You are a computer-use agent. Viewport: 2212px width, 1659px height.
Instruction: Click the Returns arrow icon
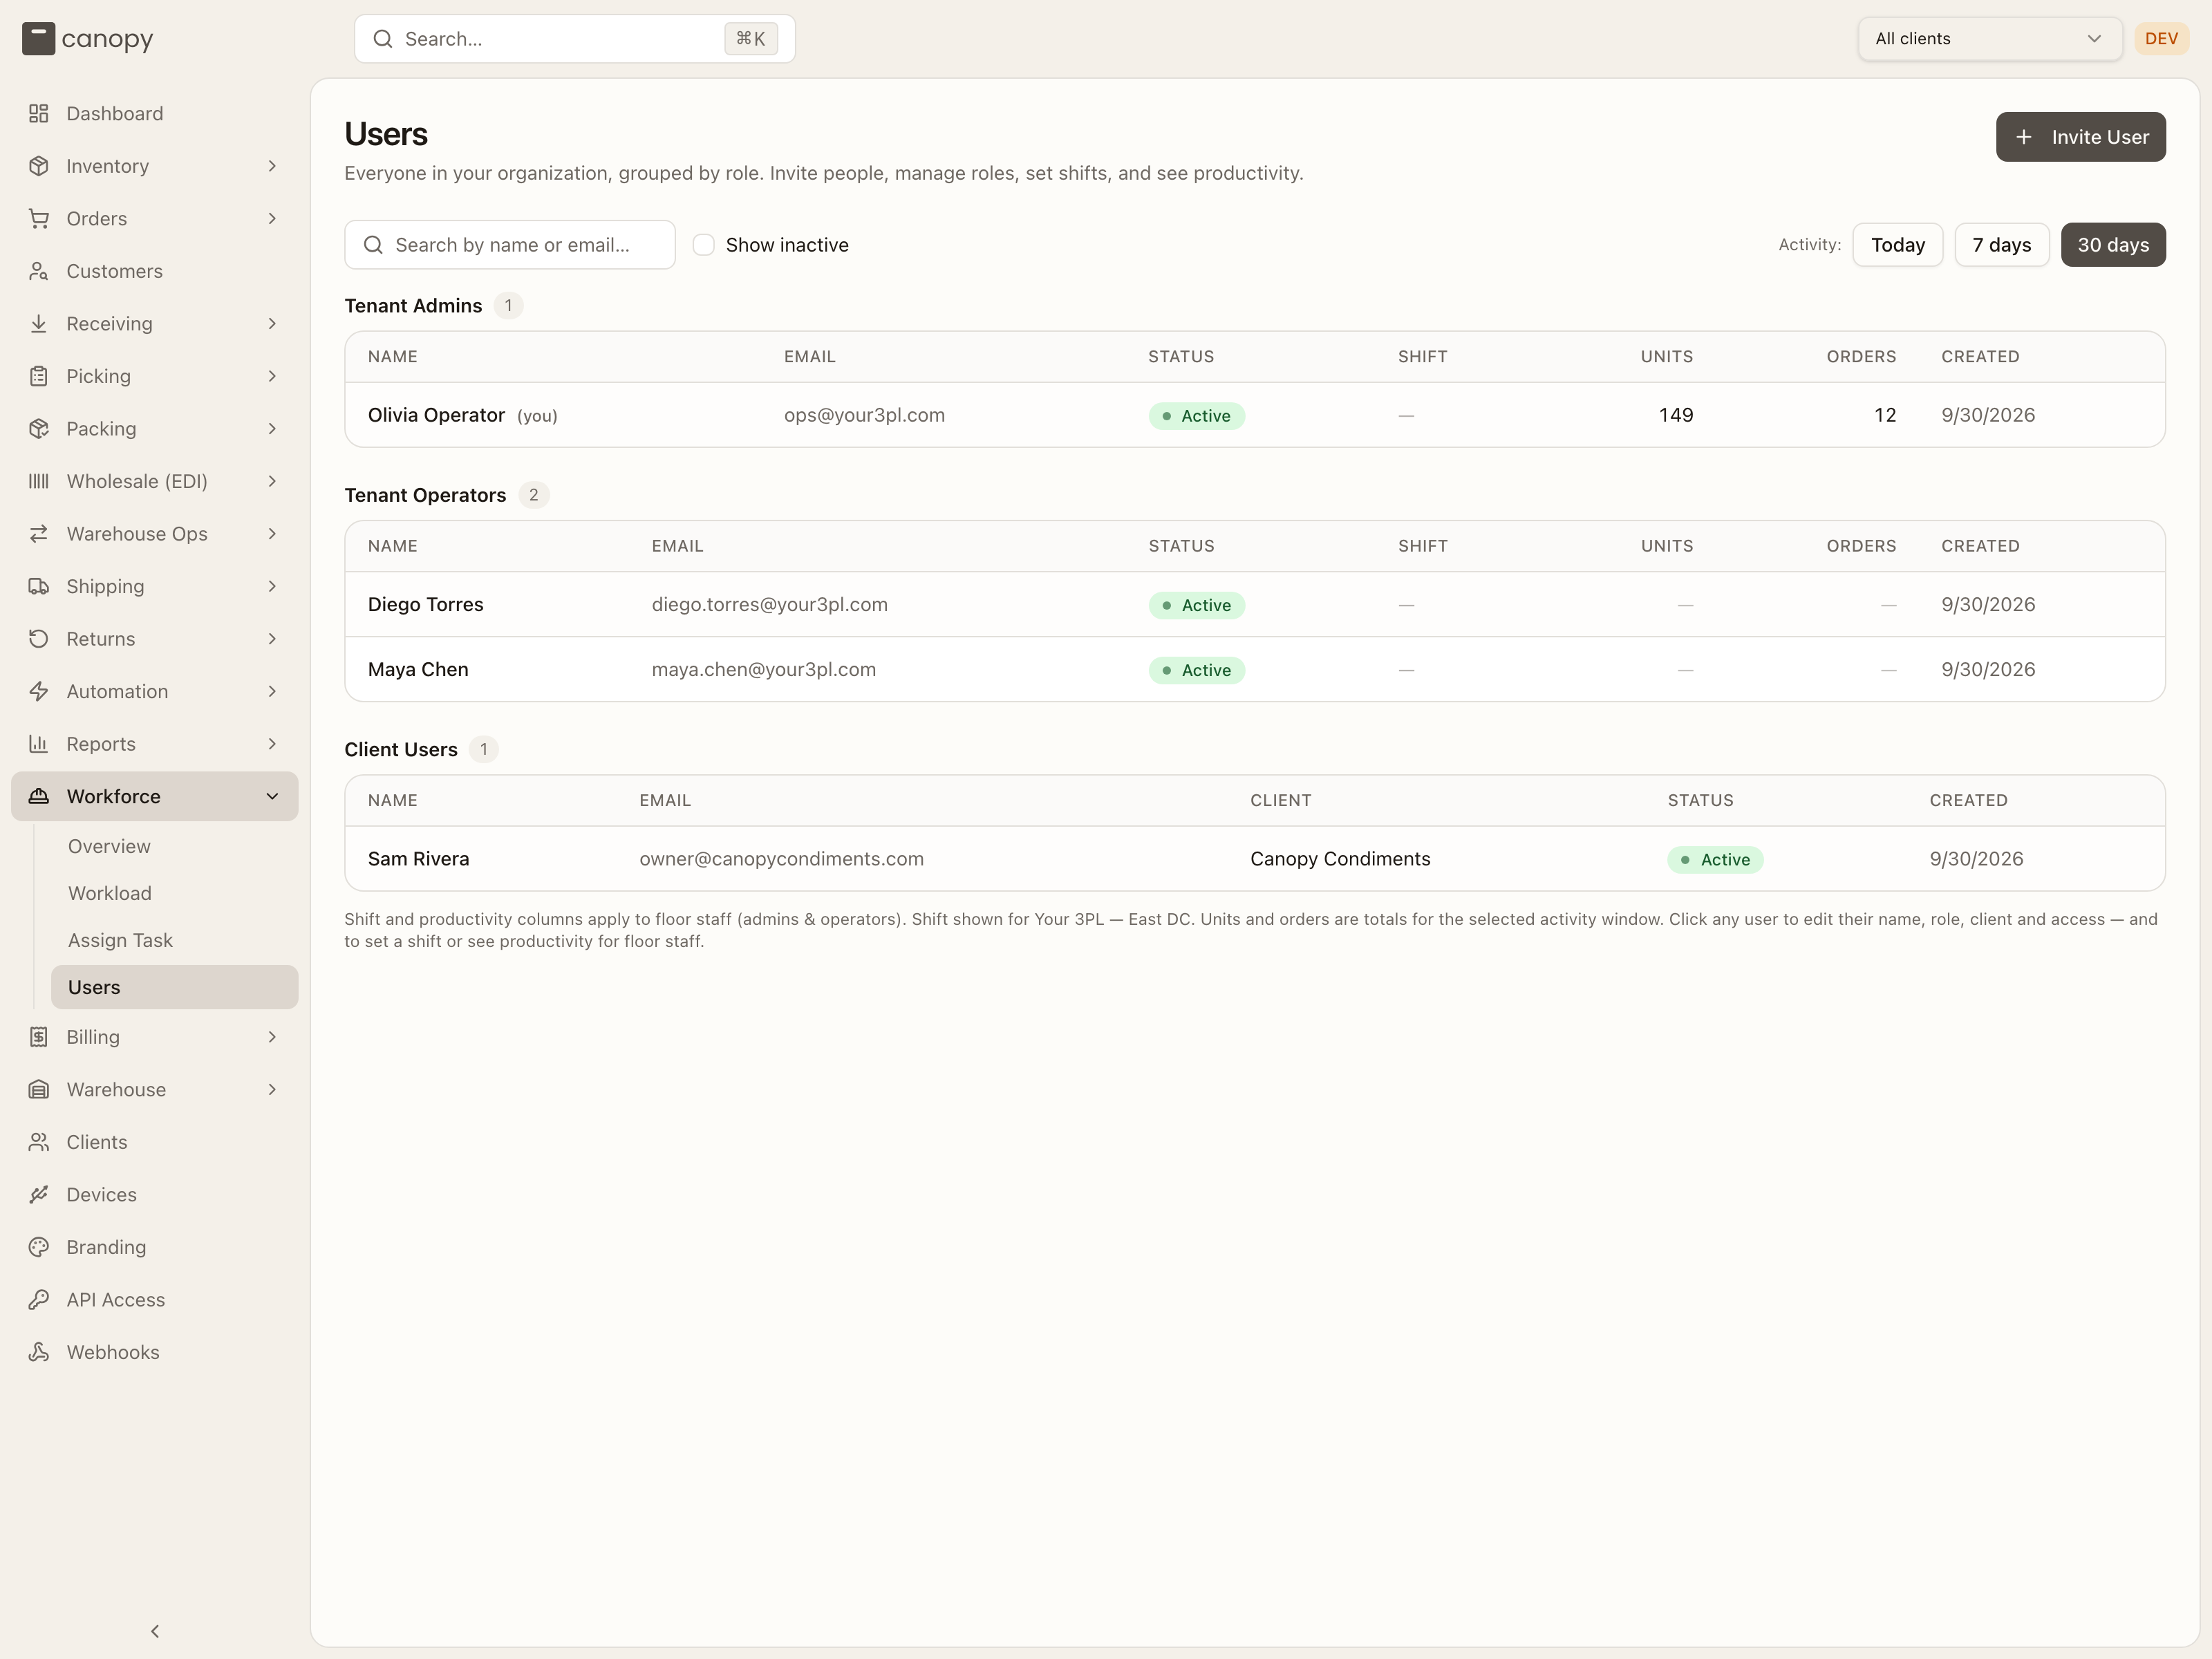(39, 639)
